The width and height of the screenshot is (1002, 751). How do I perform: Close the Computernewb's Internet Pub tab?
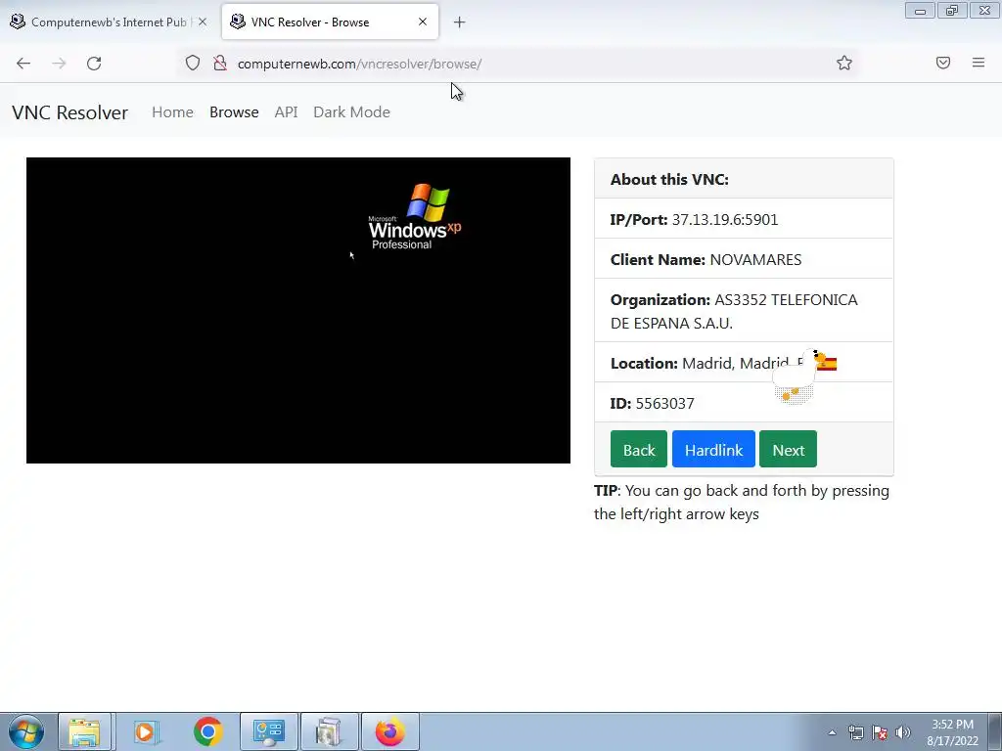[x=202, y=22]
